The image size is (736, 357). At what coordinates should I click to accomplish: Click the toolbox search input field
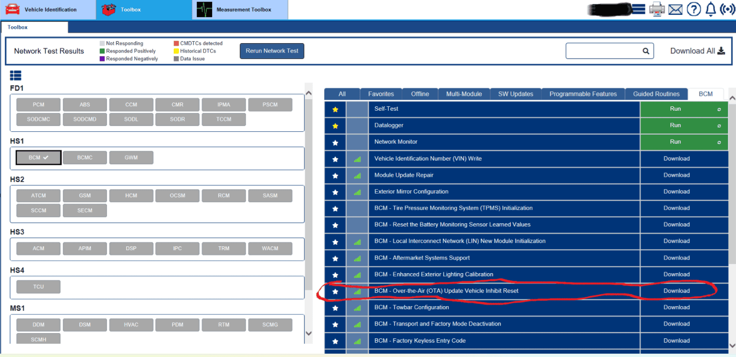pyautogui.click(x=604, y=51)
